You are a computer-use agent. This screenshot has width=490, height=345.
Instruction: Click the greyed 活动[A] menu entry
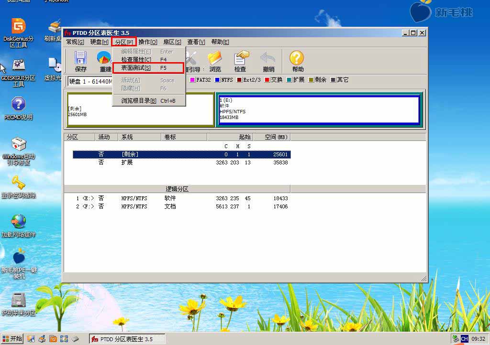click(149, 80)
